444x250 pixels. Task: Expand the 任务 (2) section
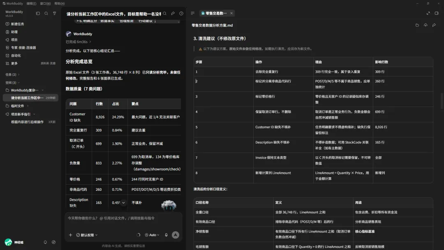[12, 74]
